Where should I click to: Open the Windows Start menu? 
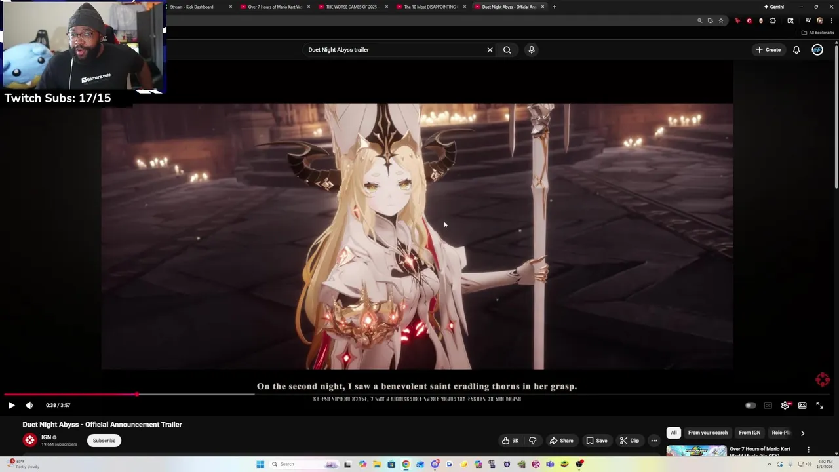coord(260,464)
